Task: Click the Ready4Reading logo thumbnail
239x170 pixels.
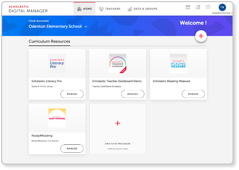Action: [57, 118]
